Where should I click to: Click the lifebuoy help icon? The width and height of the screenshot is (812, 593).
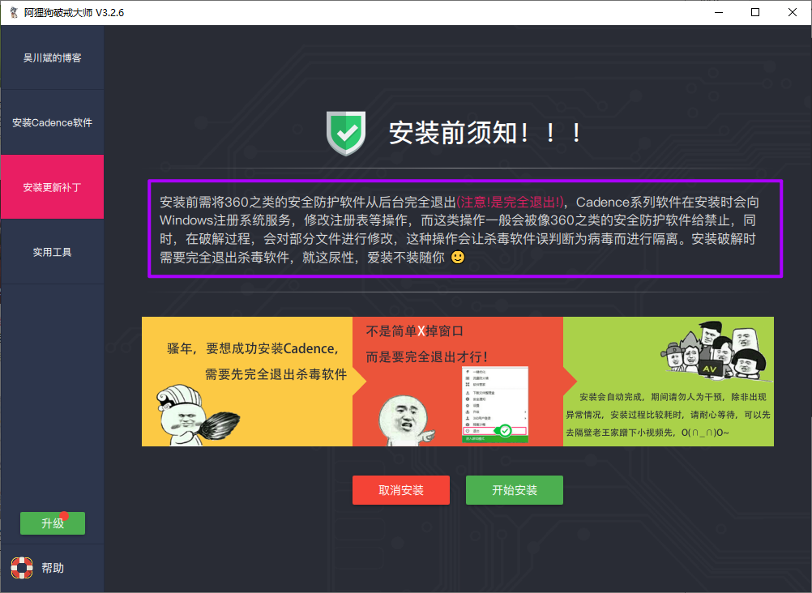point(22,568)
